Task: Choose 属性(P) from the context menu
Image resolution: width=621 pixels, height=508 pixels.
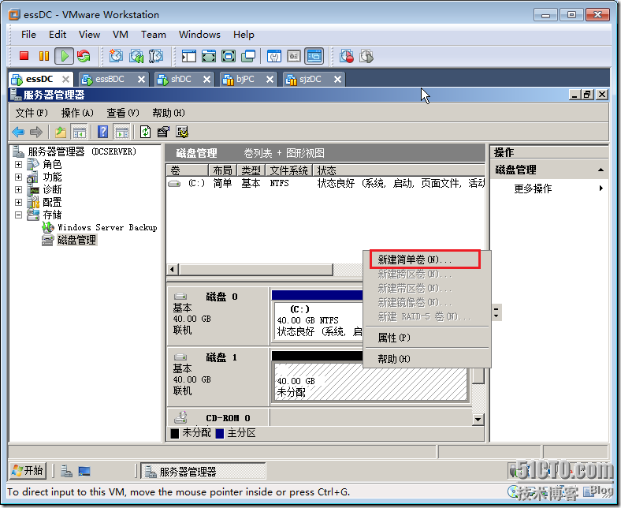Action: coord(426,338)
